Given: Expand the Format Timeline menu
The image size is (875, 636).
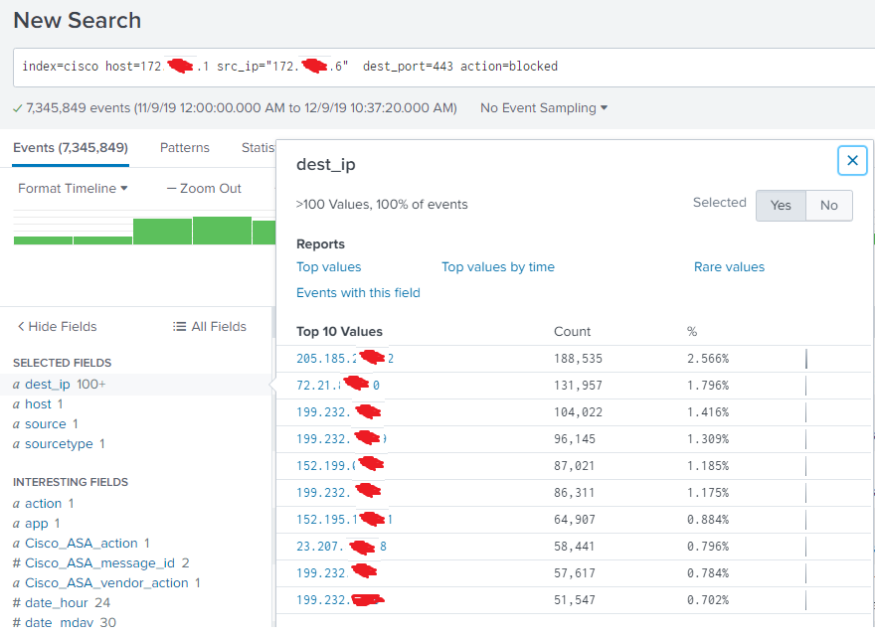Looking at the screenshot, I should pos(73,188).
